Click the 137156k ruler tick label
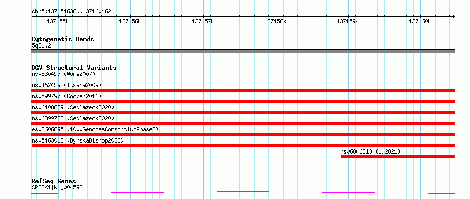 [x=130, y=21]
